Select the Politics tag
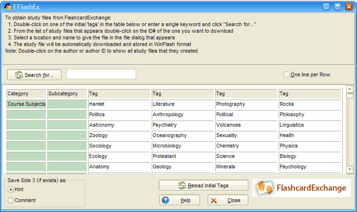Image resolution: width=357 pixels, height=212 pixels. pos(119,115)
